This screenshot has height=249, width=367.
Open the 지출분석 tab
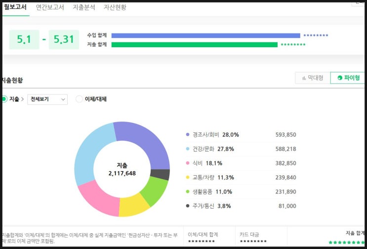tap(84, 7)
